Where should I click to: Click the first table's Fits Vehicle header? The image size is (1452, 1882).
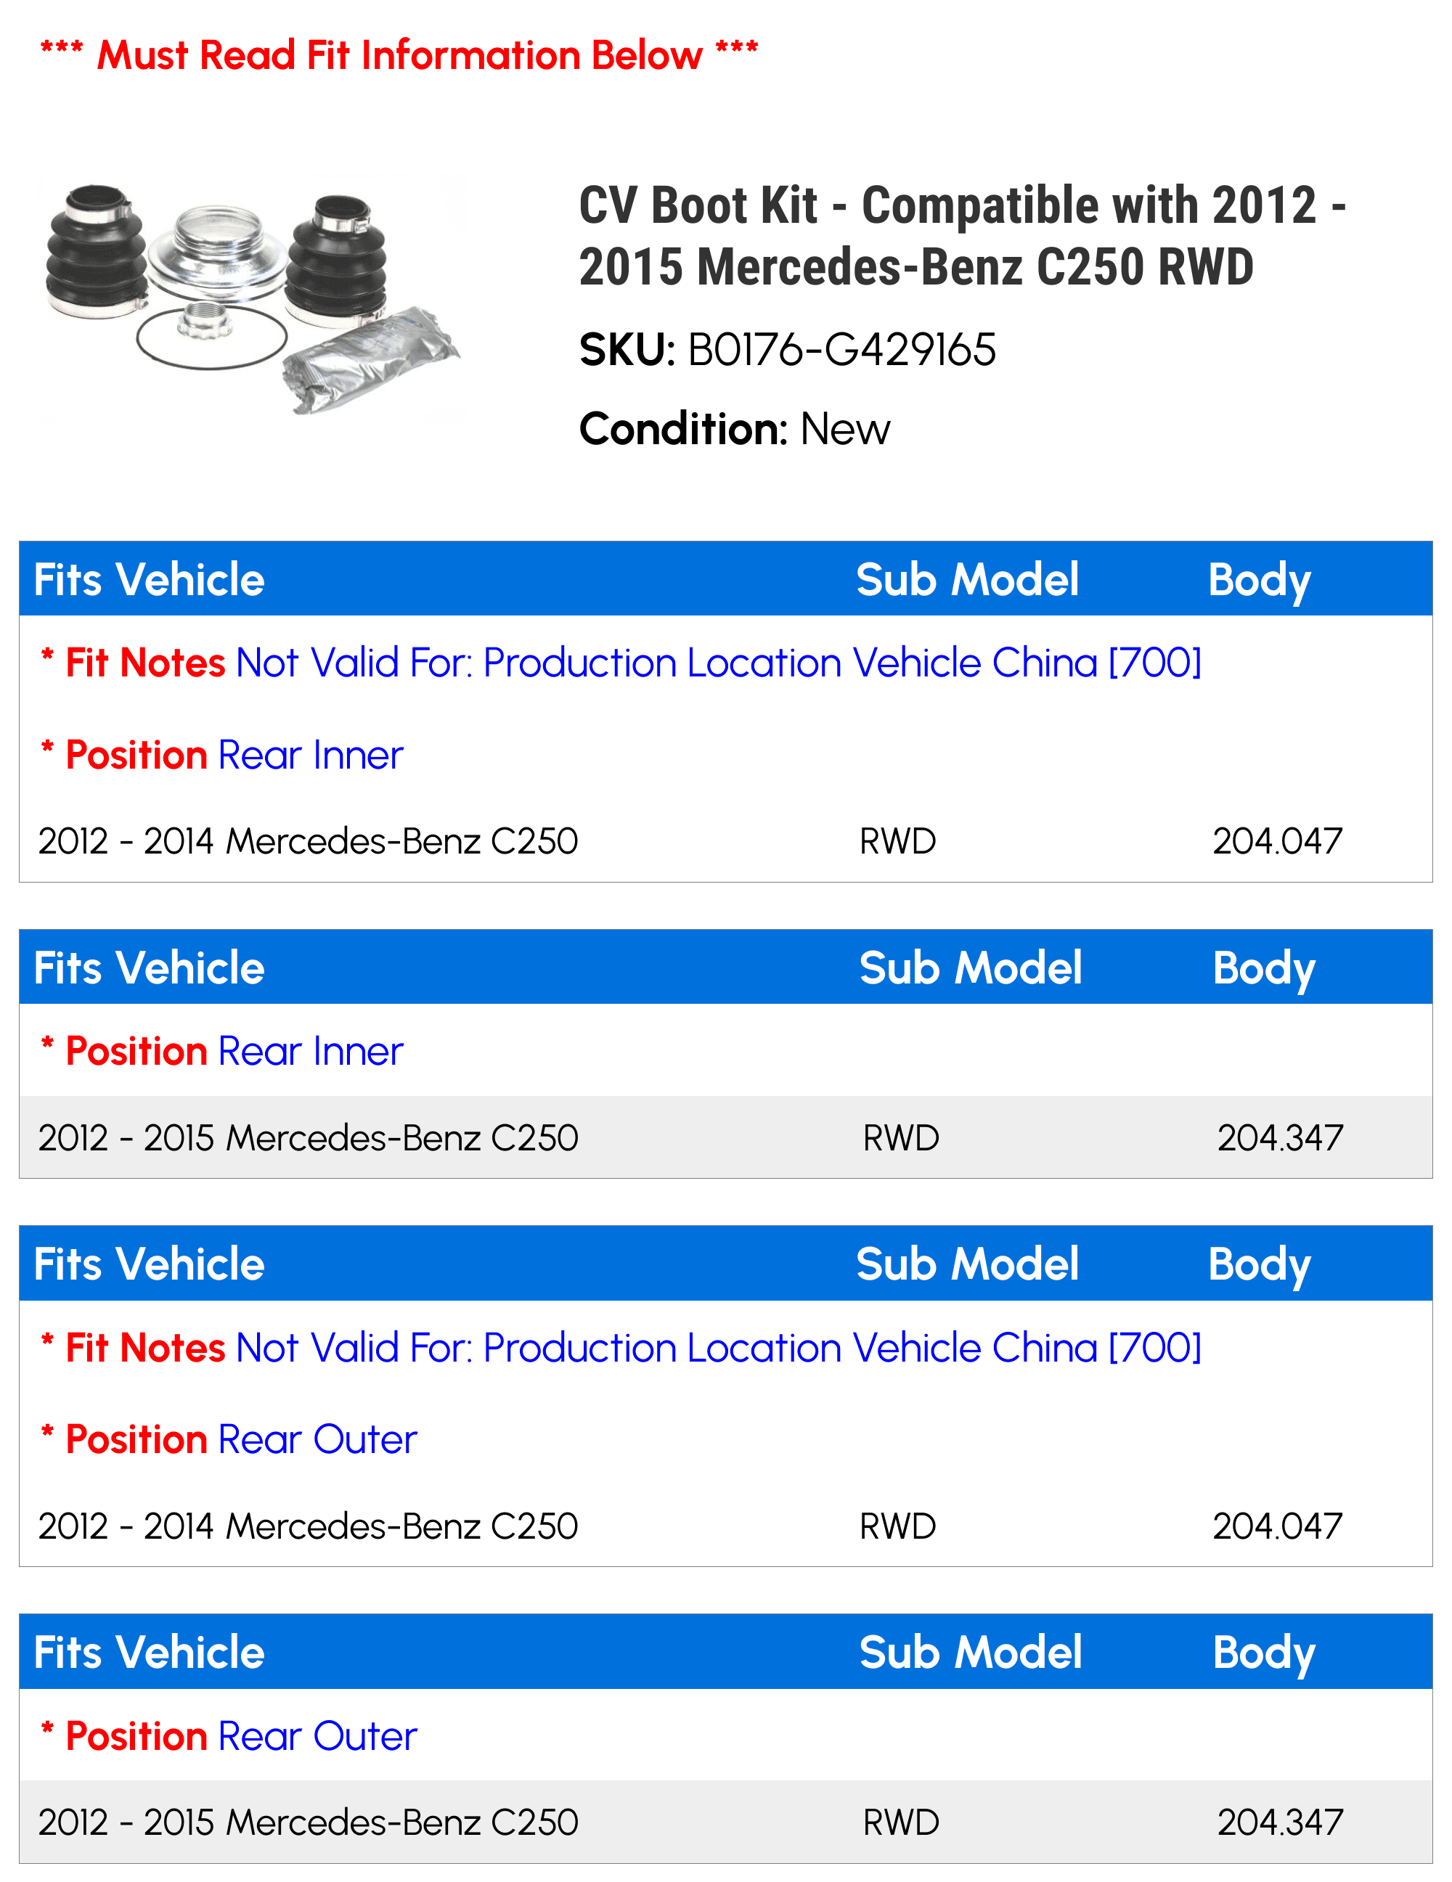(x=149, y=579)
